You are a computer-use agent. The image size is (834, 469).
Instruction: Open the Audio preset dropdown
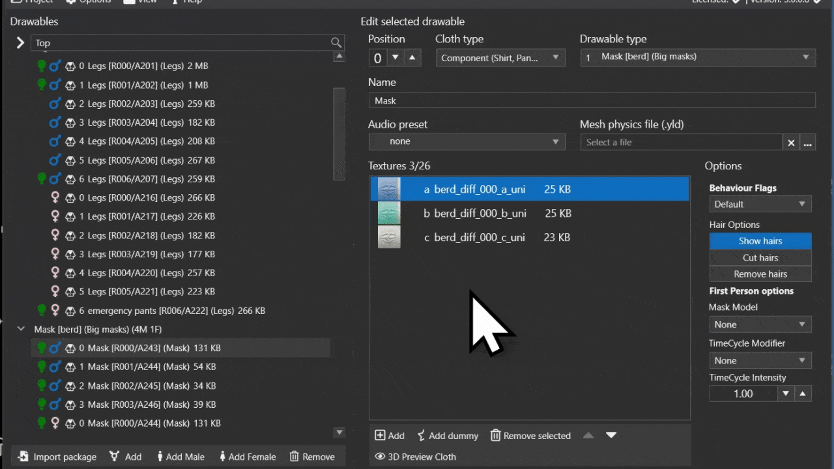click(x=467, y=141)
